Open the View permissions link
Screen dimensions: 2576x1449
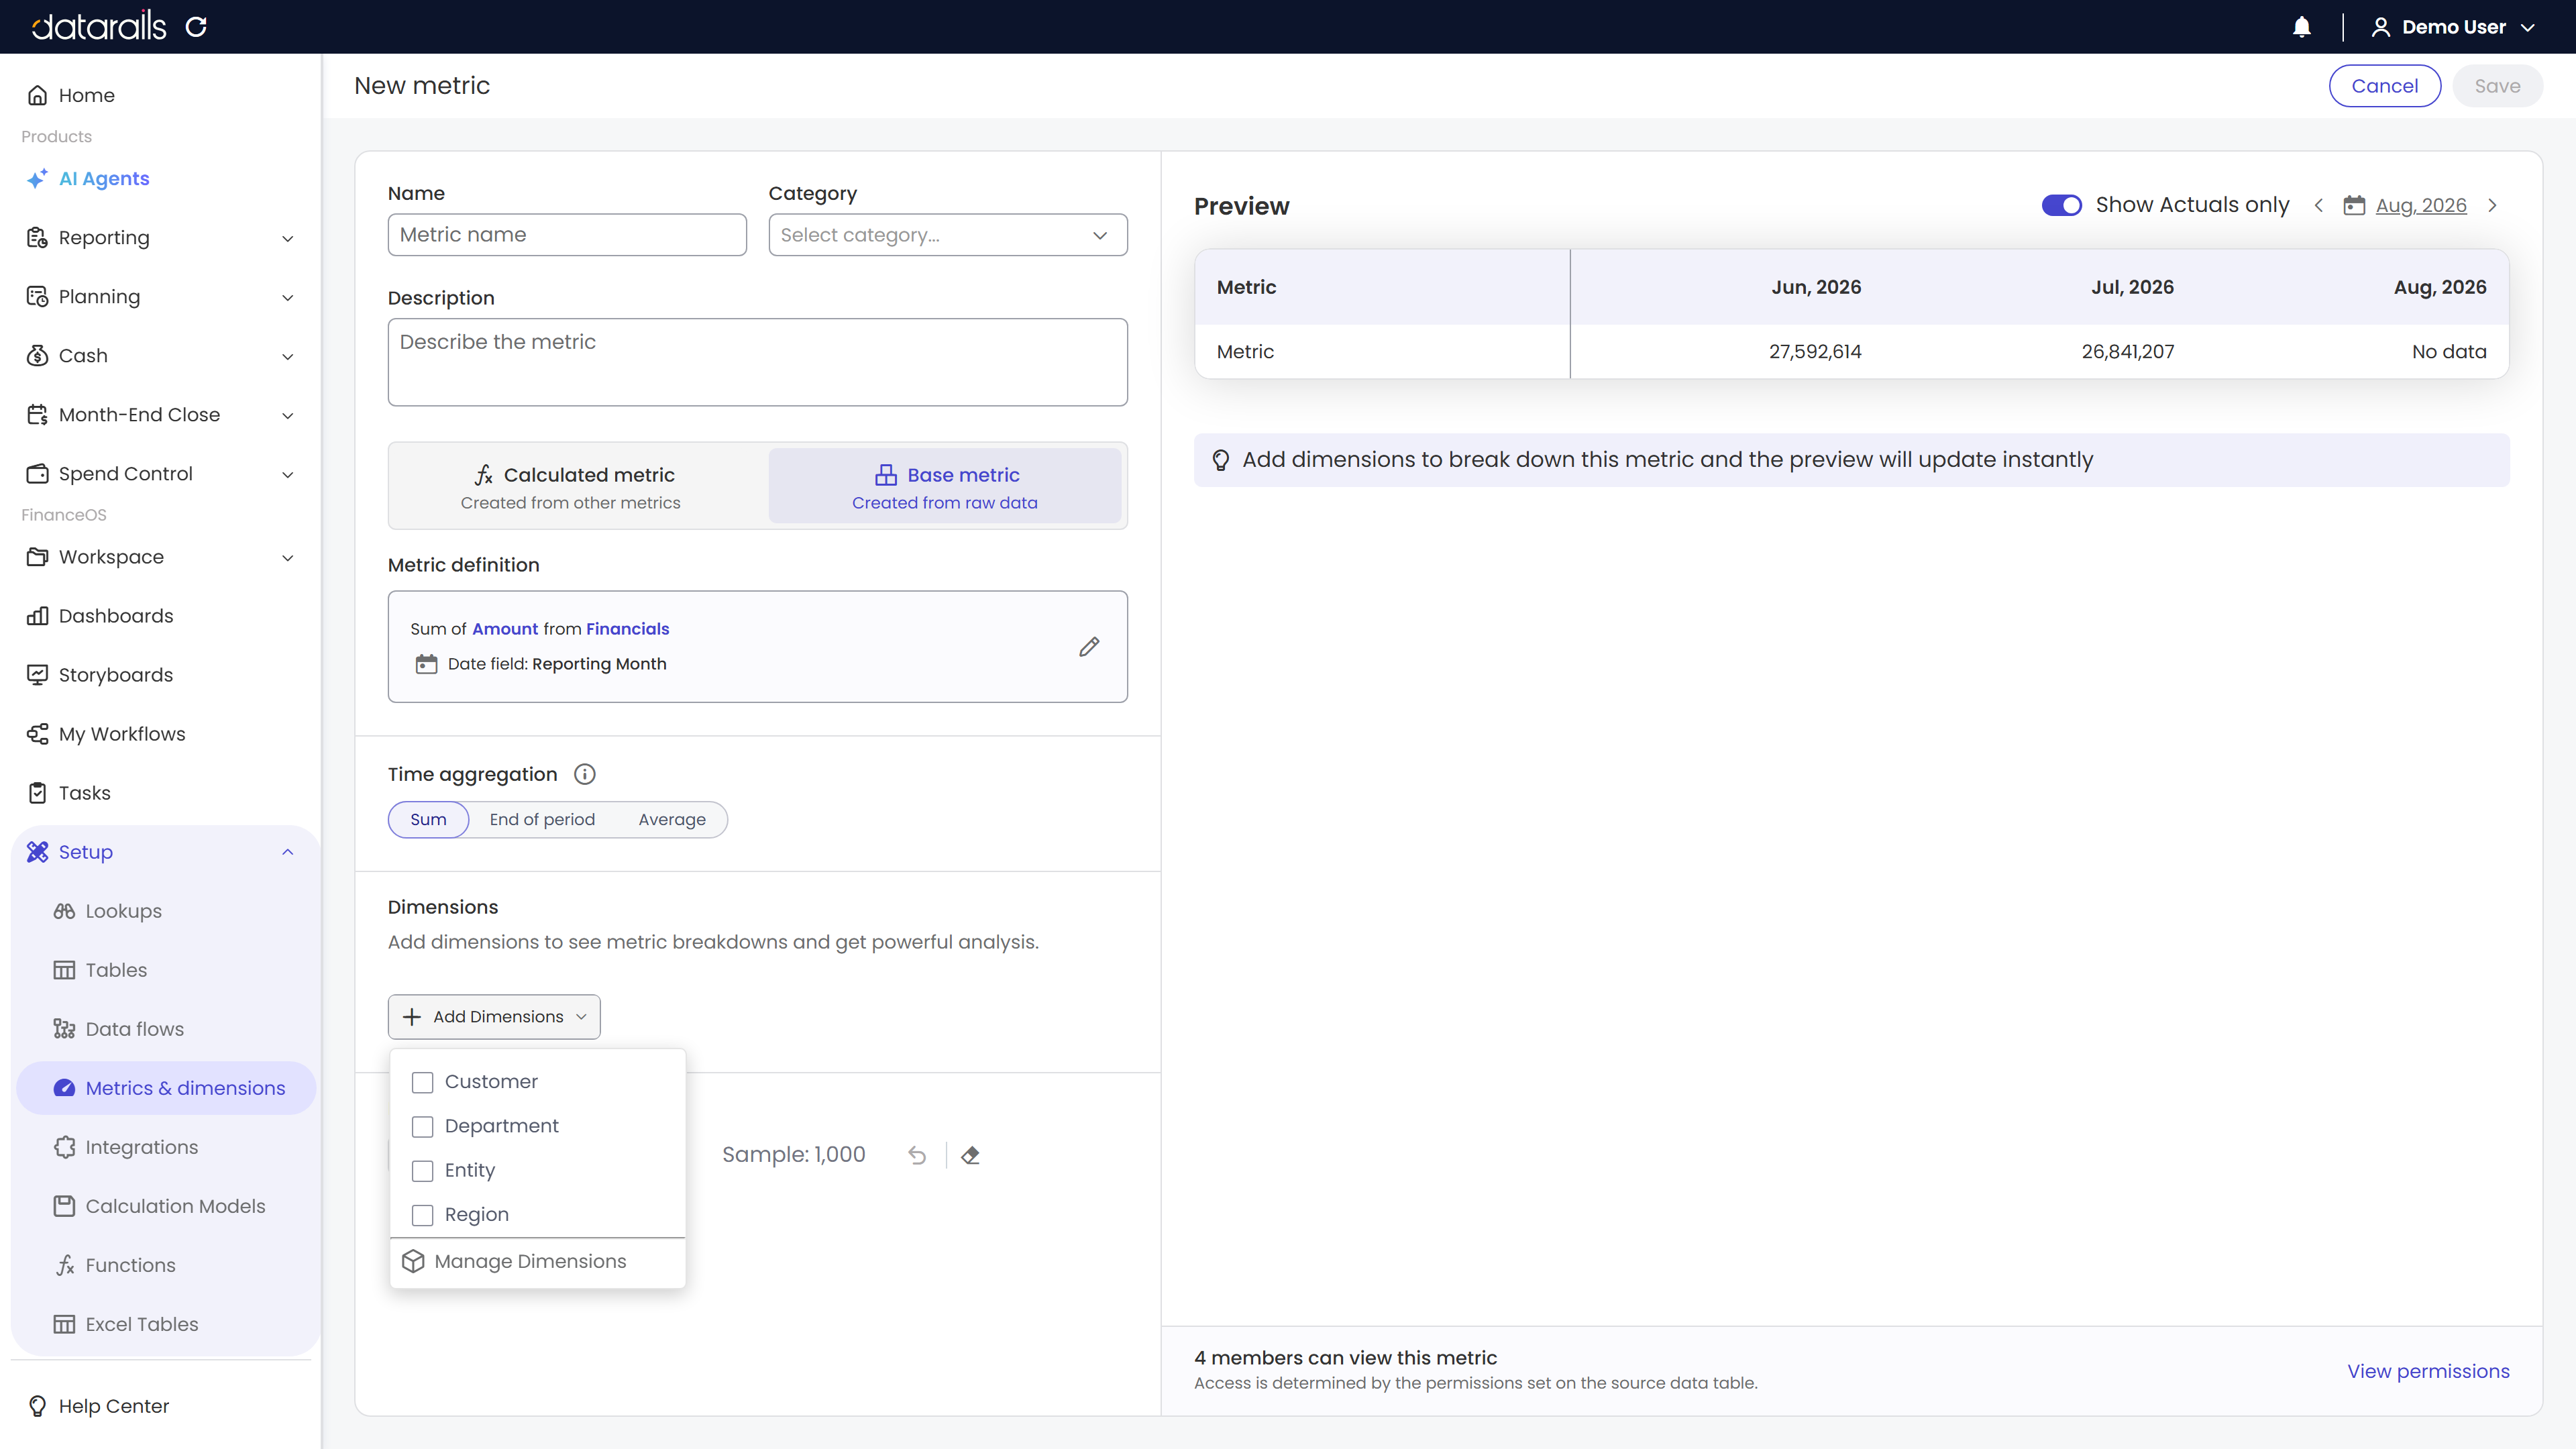pyautogui.click(x=2428, y=1371)
